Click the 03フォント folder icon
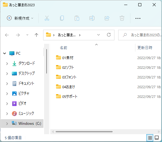This screenshot has height=142, width=162. point(58,77)
